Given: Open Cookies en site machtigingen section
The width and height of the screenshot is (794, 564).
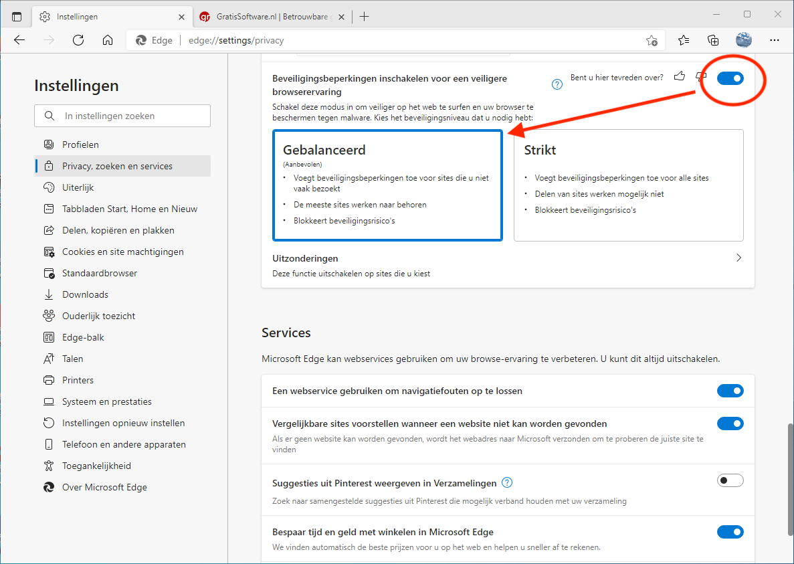Looking at the screenshot, I should [x=122, y=252].
